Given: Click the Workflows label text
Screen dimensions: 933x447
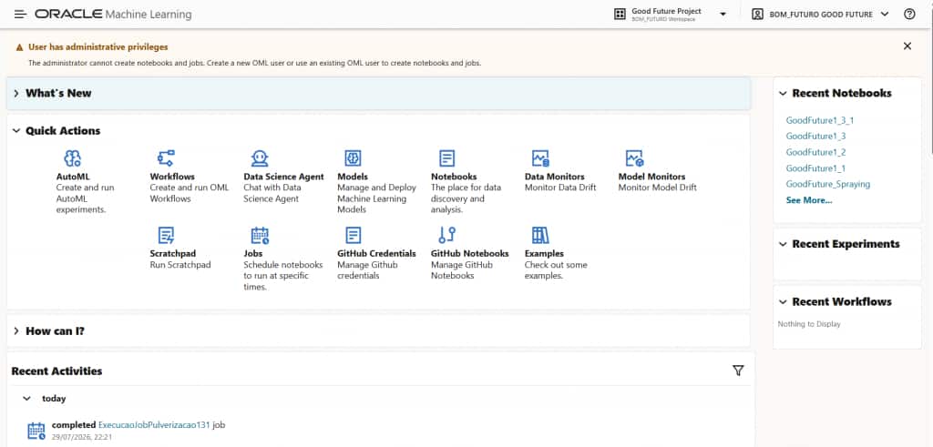Looking at the screenshot, I should (172, 177).
